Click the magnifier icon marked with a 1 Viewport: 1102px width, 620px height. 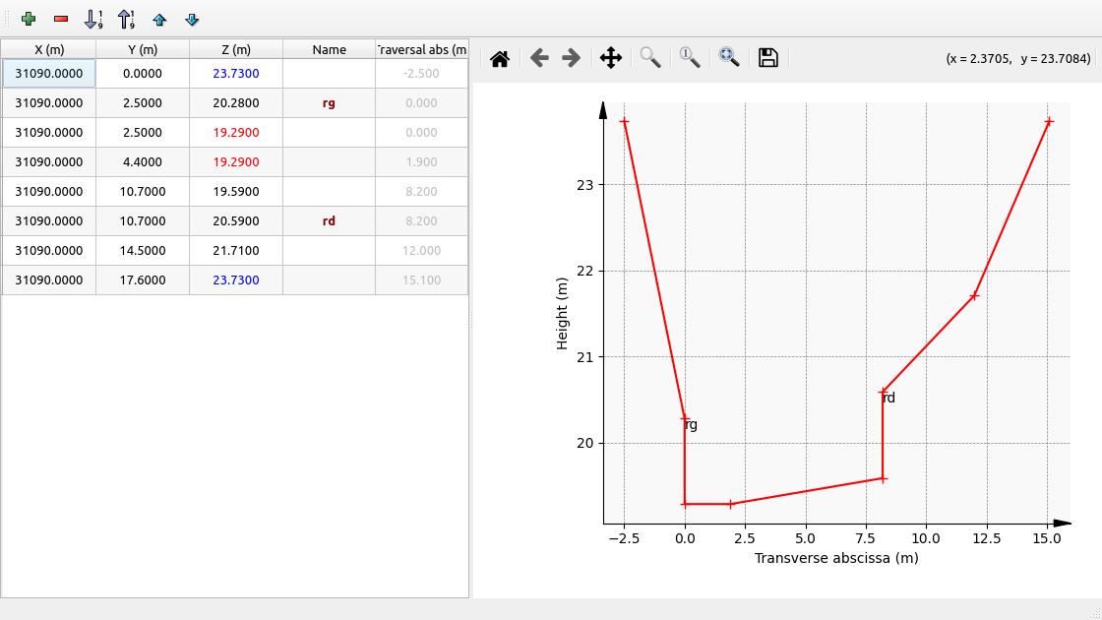(x=690, y=58)
